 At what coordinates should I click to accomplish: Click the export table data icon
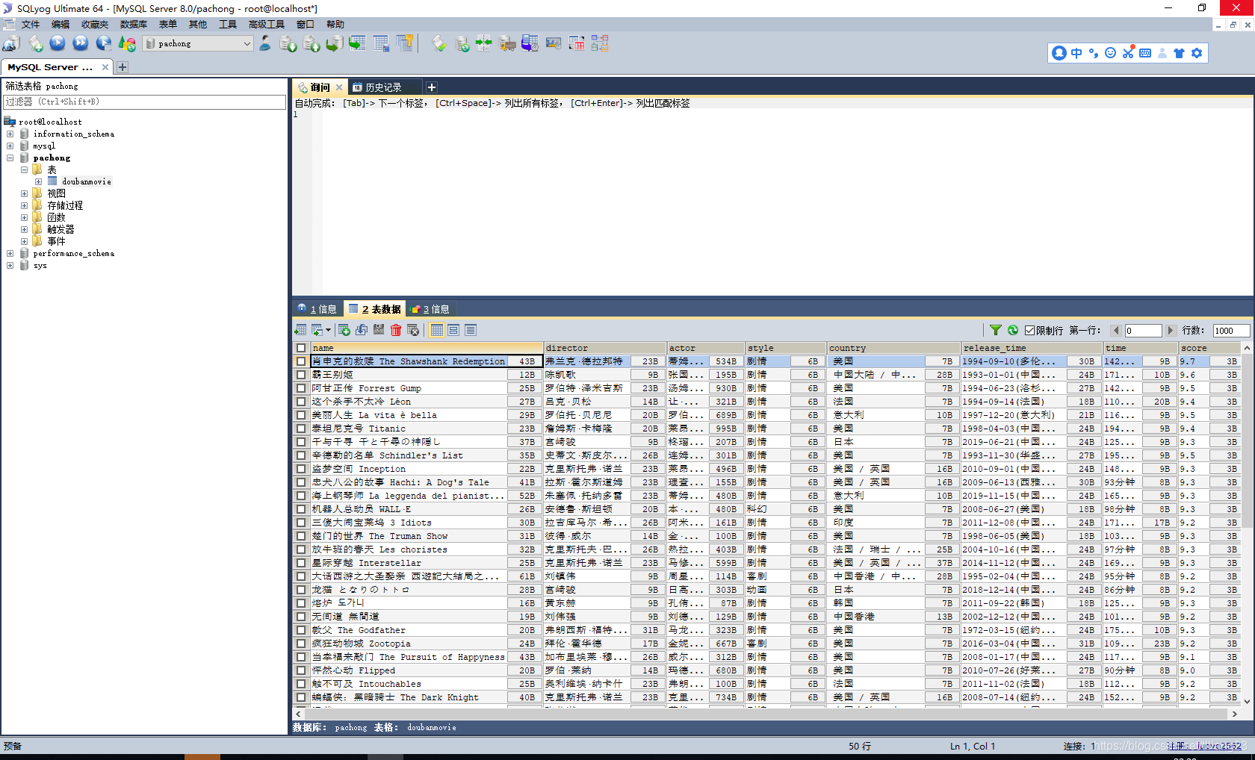(x=300, y=330)
